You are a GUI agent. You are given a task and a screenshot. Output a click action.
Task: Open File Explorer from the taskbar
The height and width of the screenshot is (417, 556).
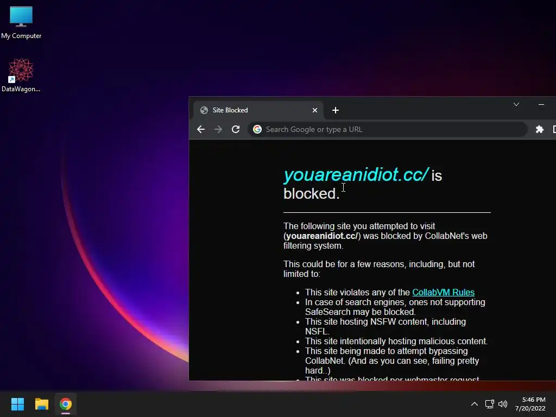pos(41,404)
